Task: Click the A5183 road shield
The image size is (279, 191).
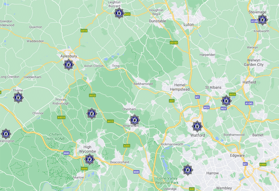Action: (174, 43)
